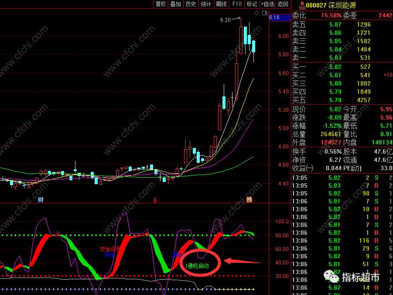Select 买二 bid row at 5.81
This screenshot has width=393, height=295.
pos(342,75)
